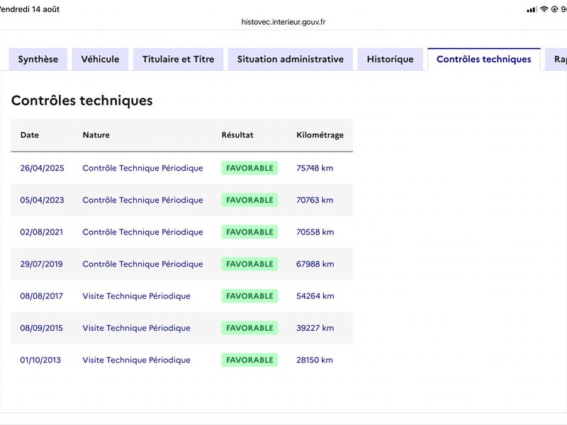Click the FAVORABLE badge for 02/08/2021

coord(250,232)
